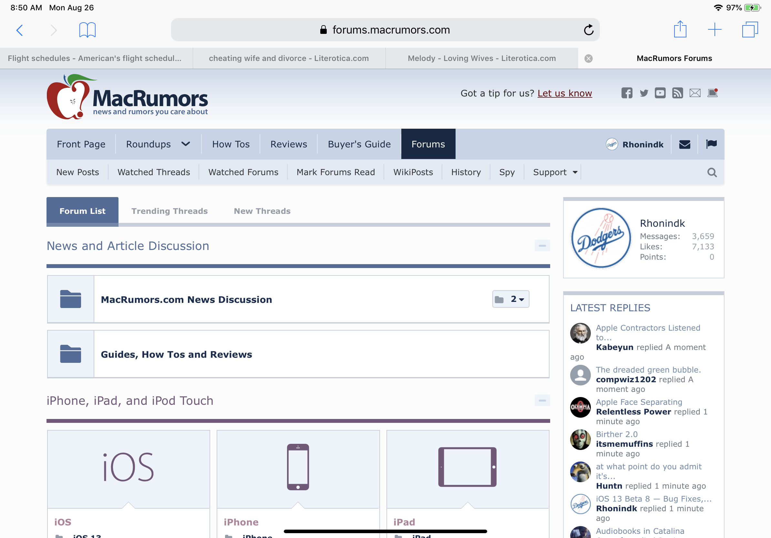Screen dimensions: 771x538
Task: Reload the page with refresh icon
Action: (x=588, y=30)
